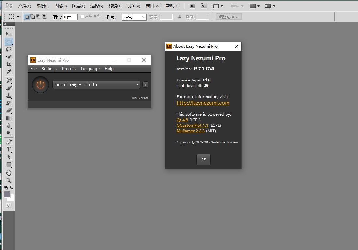Click the 调整边缘... refine edge button
358x250 pixels.
tap(228, 17)
